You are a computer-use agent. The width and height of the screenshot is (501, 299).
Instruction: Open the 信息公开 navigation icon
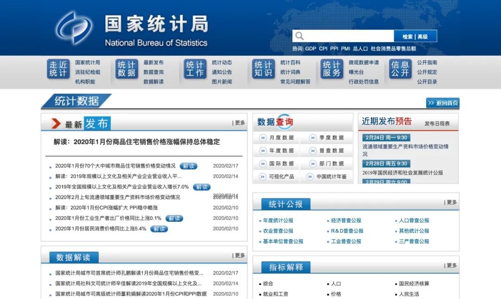tap(400, 69)
